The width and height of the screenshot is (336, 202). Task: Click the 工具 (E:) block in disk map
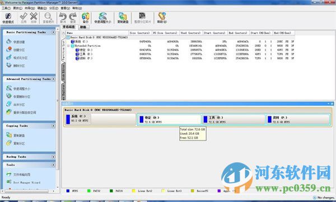pos(234,120)
